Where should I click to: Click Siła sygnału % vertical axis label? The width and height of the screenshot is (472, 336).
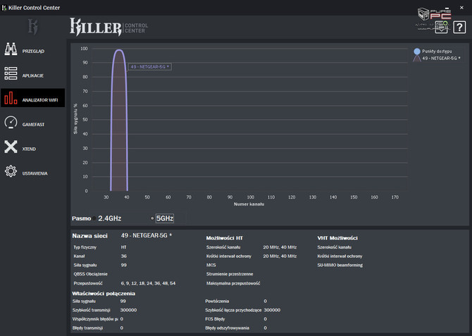75,119
